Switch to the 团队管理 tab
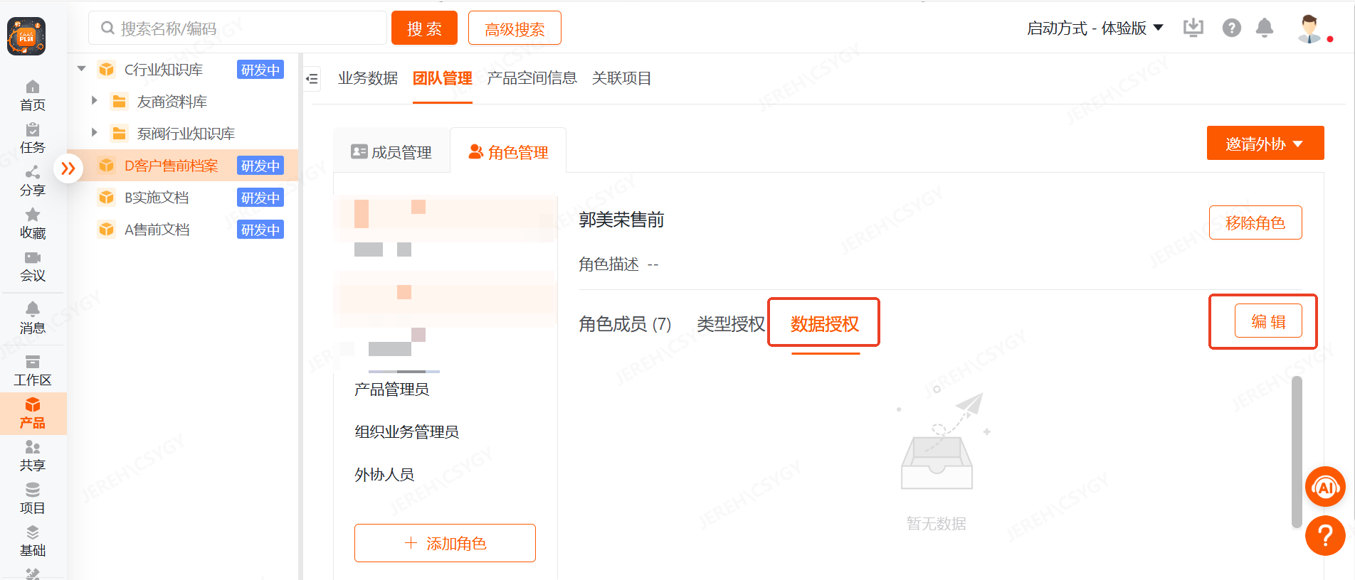 (443, 78)
